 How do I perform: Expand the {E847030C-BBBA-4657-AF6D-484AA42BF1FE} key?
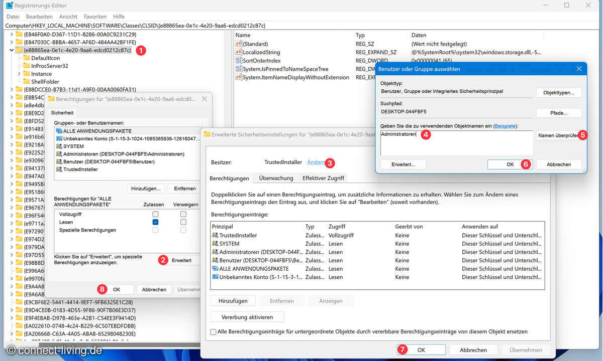click(x=11, y=42)
